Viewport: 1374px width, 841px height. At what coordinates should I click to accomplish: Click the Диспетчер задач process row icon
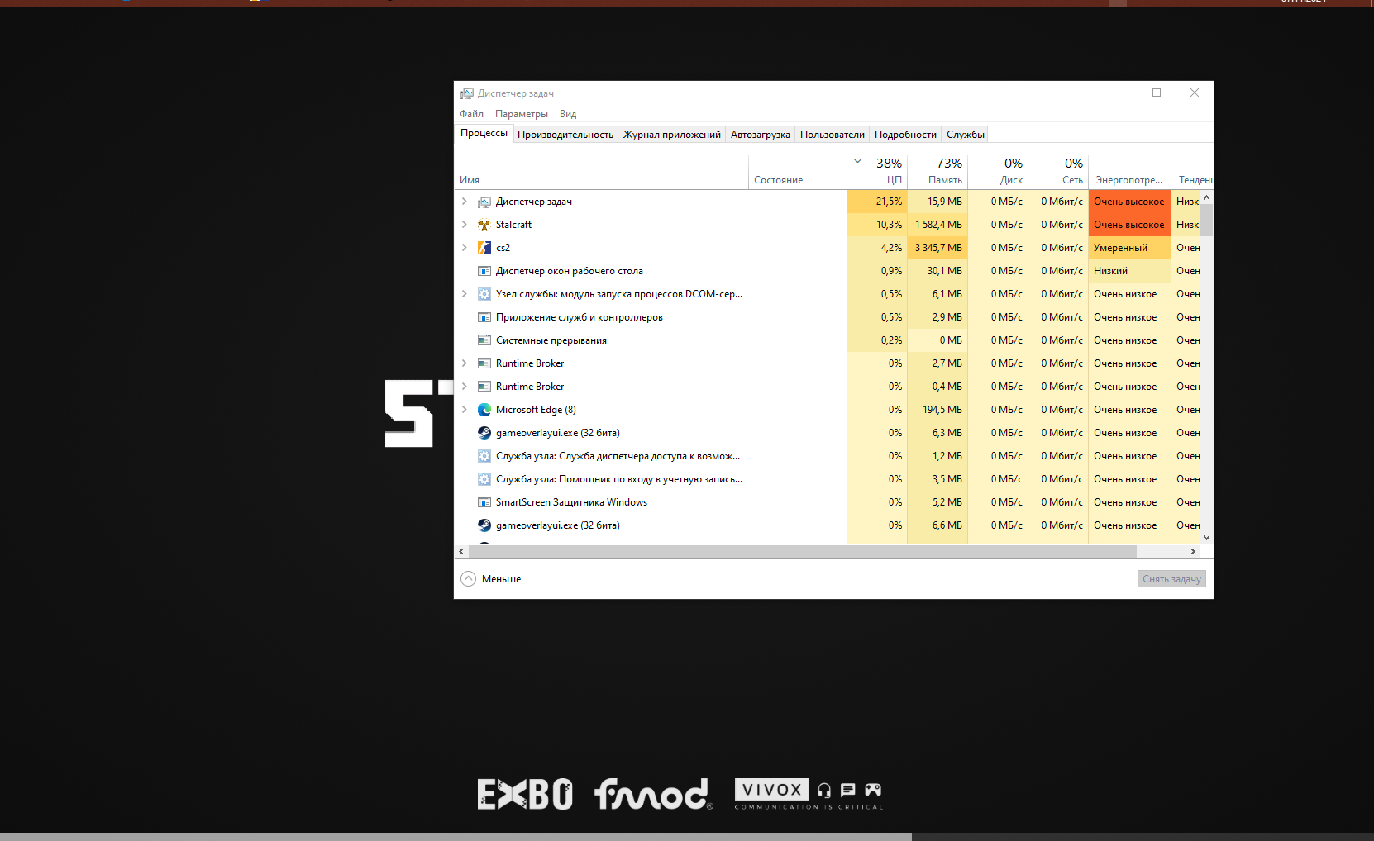click(x=484, y=202)
